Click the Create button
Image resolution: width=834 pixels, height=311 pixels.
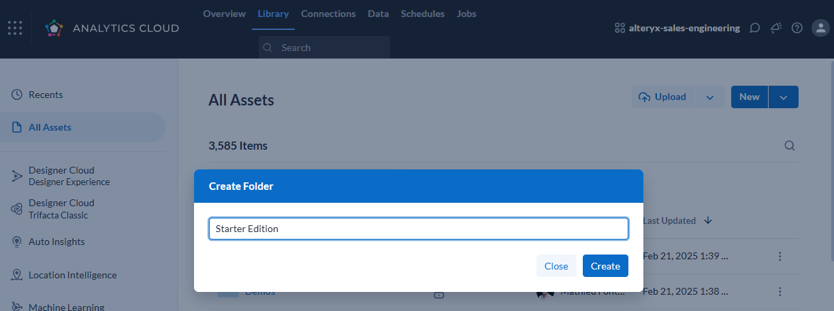(605, 266)
